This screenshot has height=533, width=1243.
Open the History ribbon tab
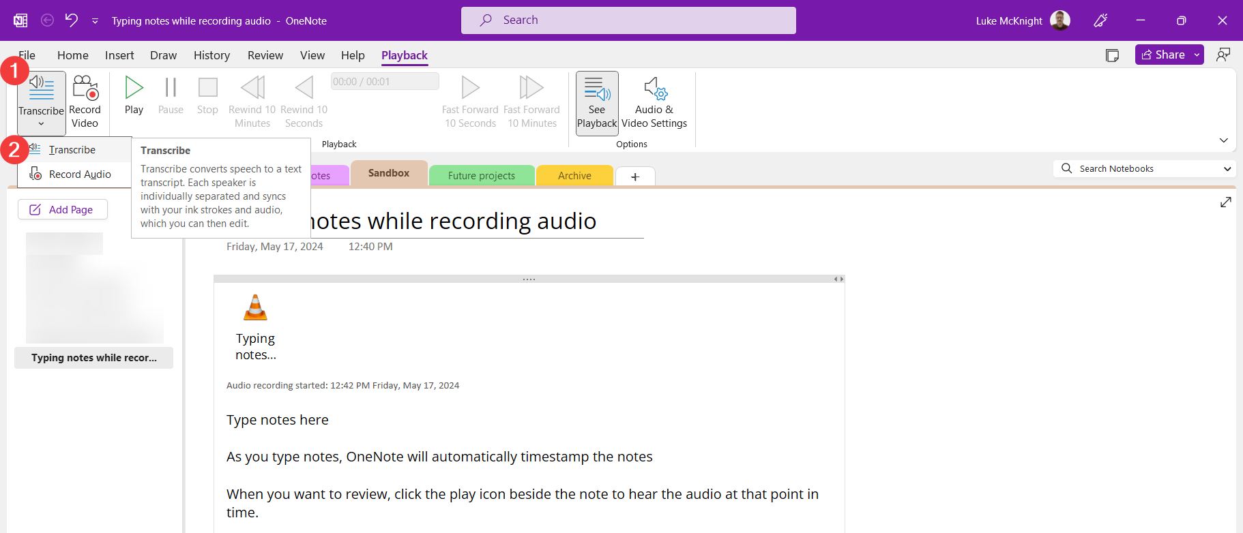point(211,55)
